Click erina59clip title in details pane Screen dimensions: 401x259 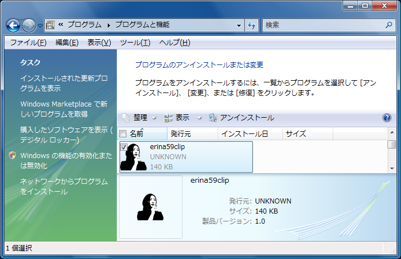tap(209, 181)
